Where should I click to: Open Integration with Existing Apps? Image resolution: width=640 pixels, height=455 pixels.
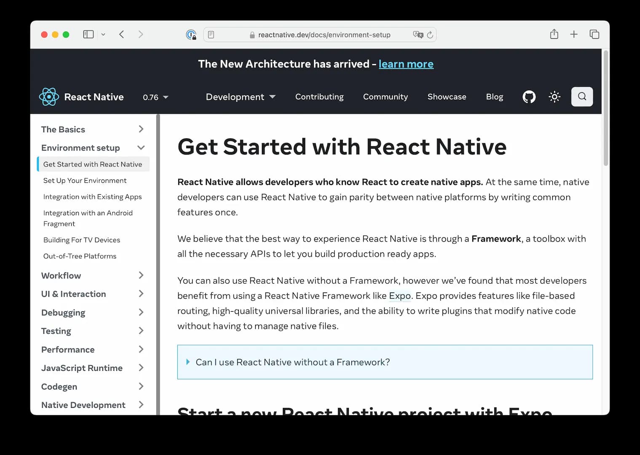coord(92,197)
